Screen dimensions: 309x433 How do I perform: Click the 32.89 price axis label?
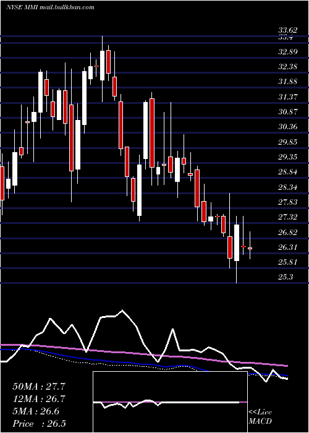tap(289, 52)
